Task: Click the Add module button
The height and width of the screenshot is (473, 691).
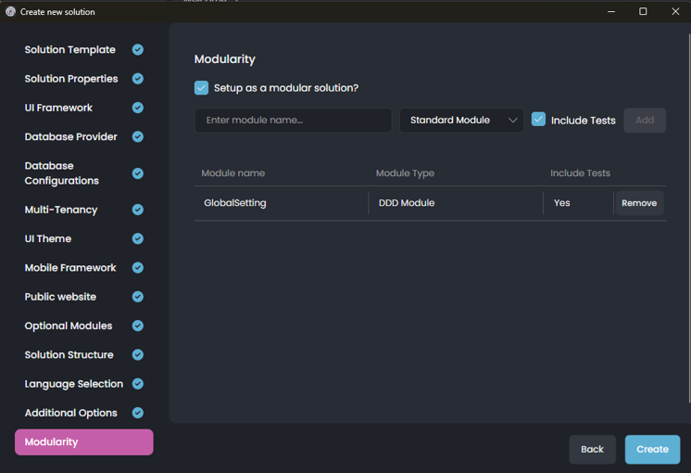Action: 645,121
